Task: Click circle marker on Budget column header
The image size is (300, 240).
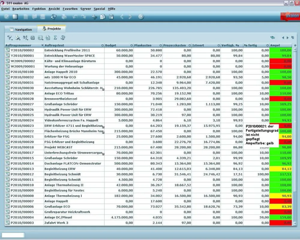Action: (132, 45)
